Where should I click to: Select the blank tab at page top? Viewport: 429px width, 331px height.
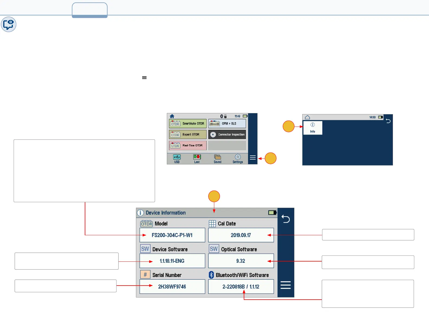pyautogui.click(x=90, y=10)
